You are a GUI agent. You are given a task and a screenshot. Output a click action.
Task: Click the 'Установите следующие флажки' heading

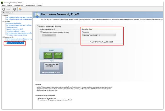tap(49, 26)
